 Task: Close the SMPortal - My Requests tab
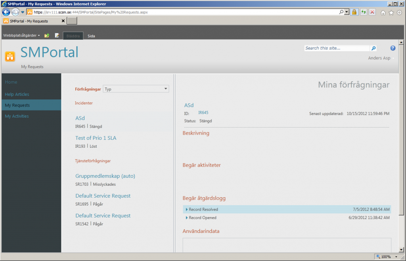click(x=63, y=21)
